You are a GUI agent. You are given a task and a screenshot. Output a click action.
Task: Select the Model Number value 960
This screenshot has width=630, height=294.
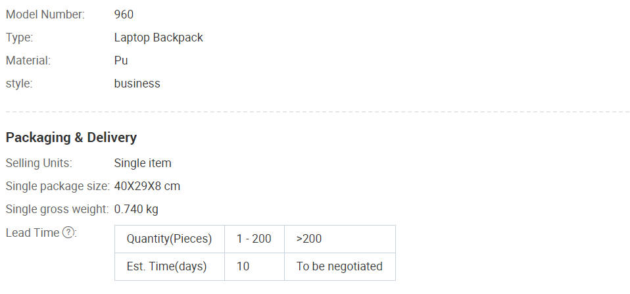click(124, 14)
